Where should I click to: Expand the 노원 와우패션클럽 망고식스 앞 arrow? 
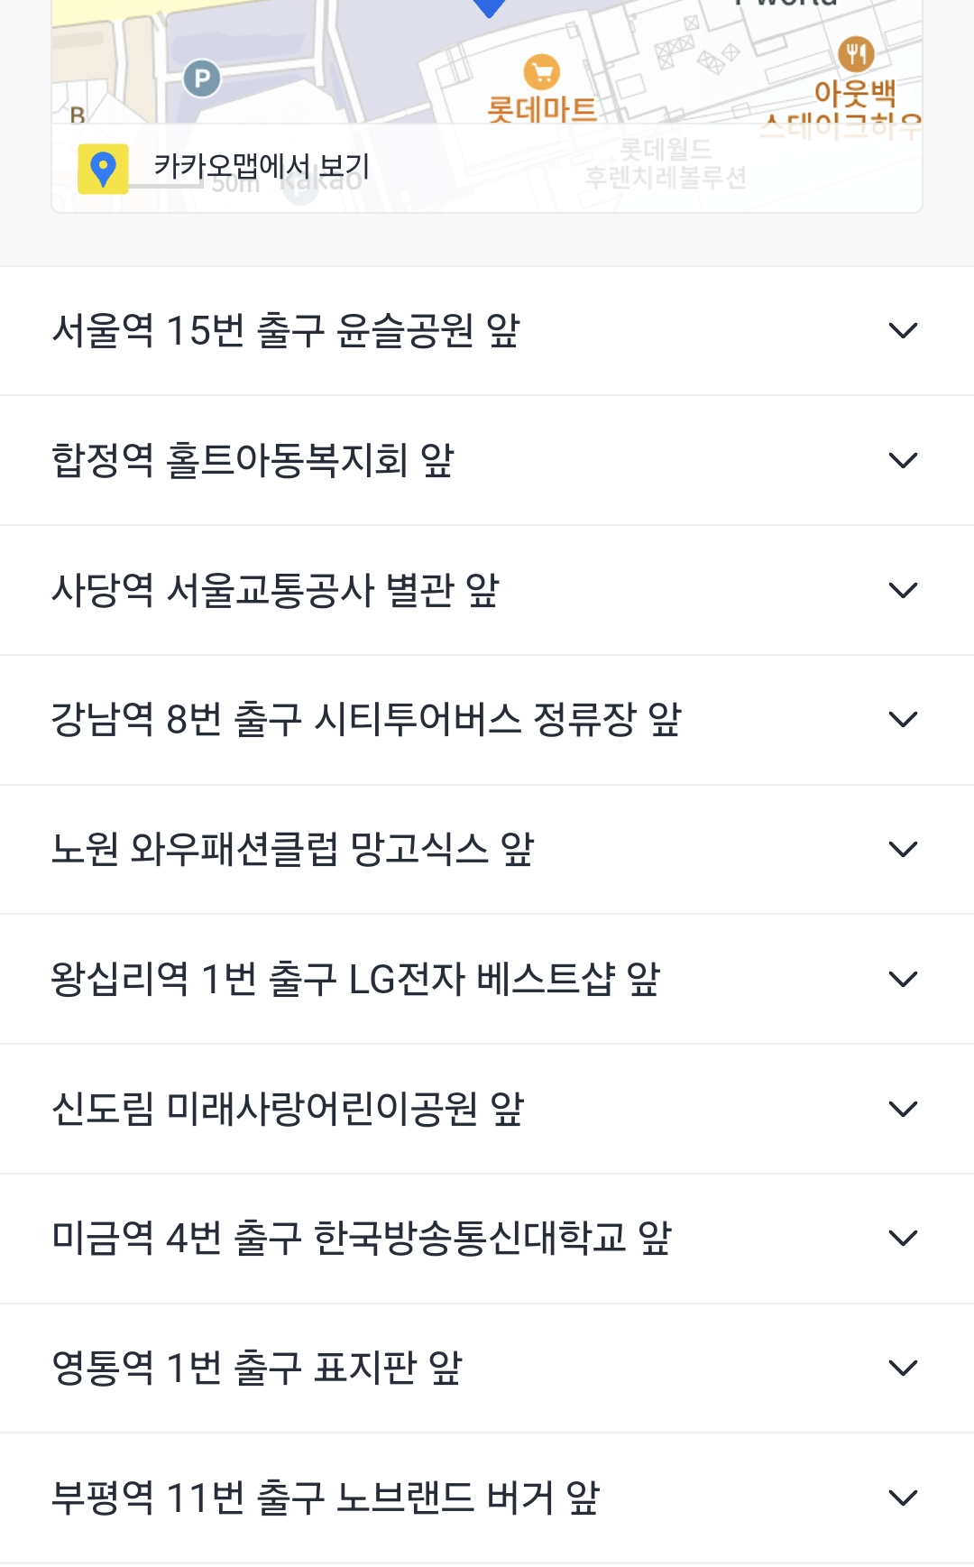coord(903,850)
